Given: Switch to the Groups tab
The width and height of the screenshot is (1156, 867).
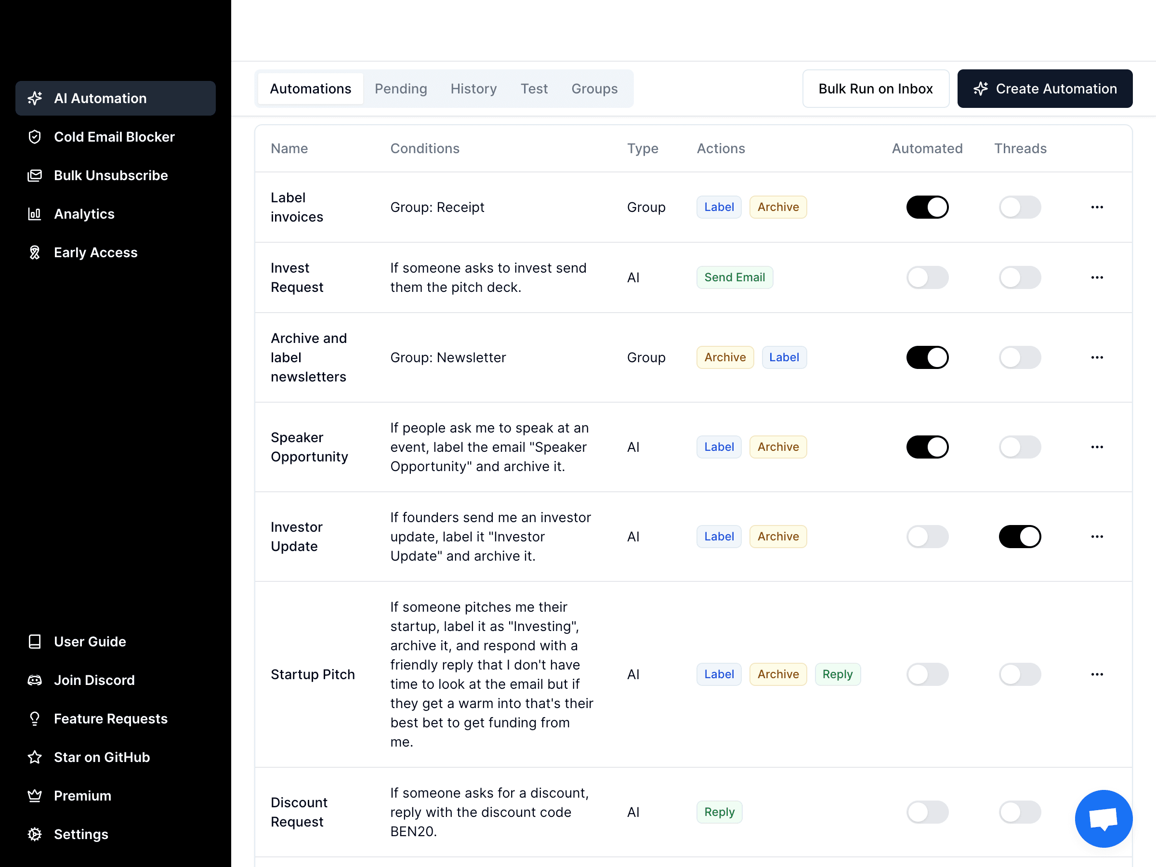Looking at the screenshot, I should 594,89.
